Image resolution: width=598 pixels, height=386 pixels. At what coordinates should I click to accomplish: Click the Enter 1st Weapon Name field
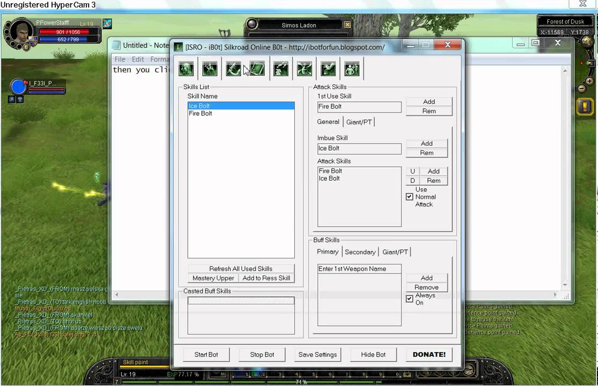pos(359,269)
